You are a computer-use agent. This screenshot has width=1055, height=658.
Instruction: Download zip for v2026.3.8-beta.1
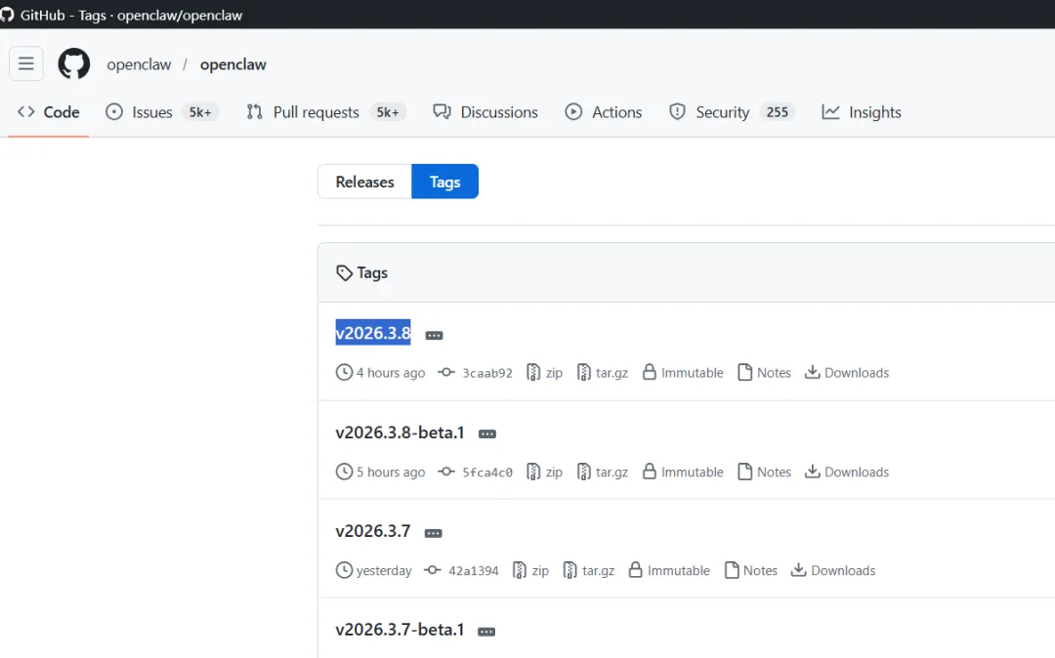(x=544, y=473)
